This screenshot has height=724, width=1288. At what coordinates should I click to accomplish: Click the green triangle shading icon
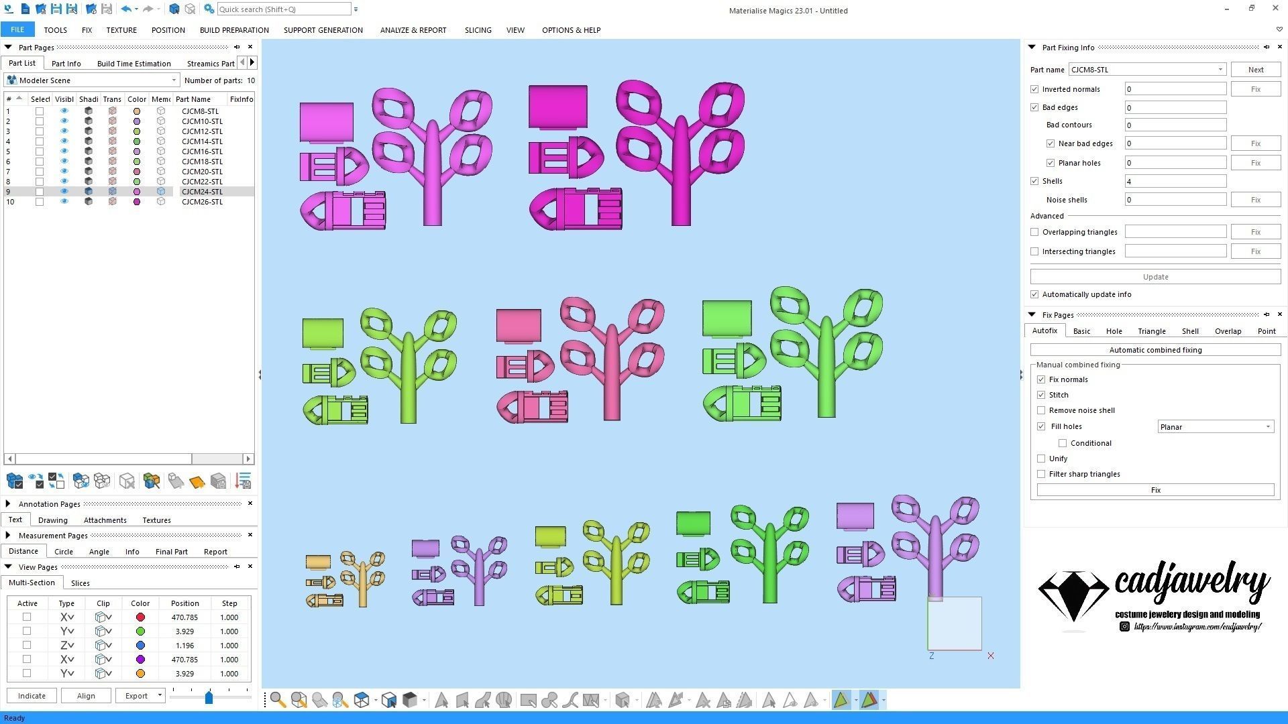(841, 701)
